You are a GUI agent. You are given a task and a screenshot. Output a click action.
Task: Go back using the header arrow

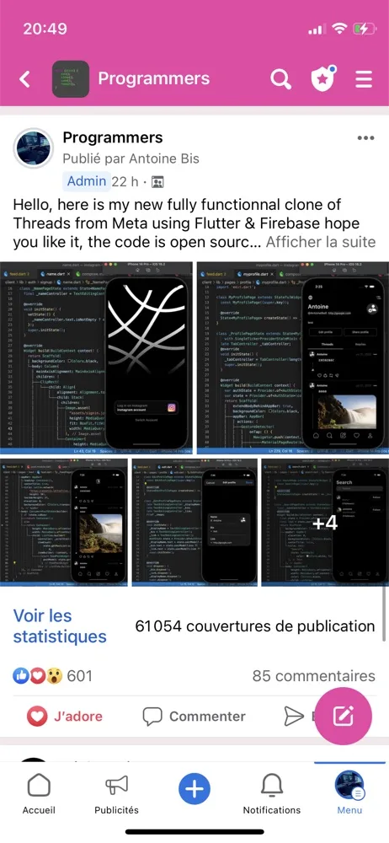(24, 79)
